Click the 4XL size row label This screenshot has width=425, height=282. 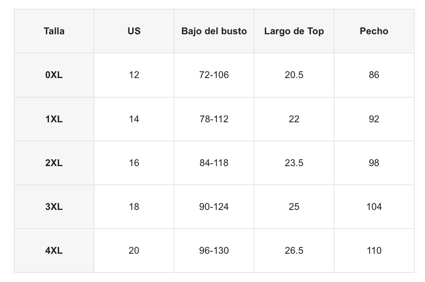[54, 251]
